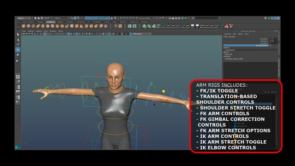Screen dimensions: 295x166
Task: Click the red paint brush shelf icon
Action: [226, 26]
